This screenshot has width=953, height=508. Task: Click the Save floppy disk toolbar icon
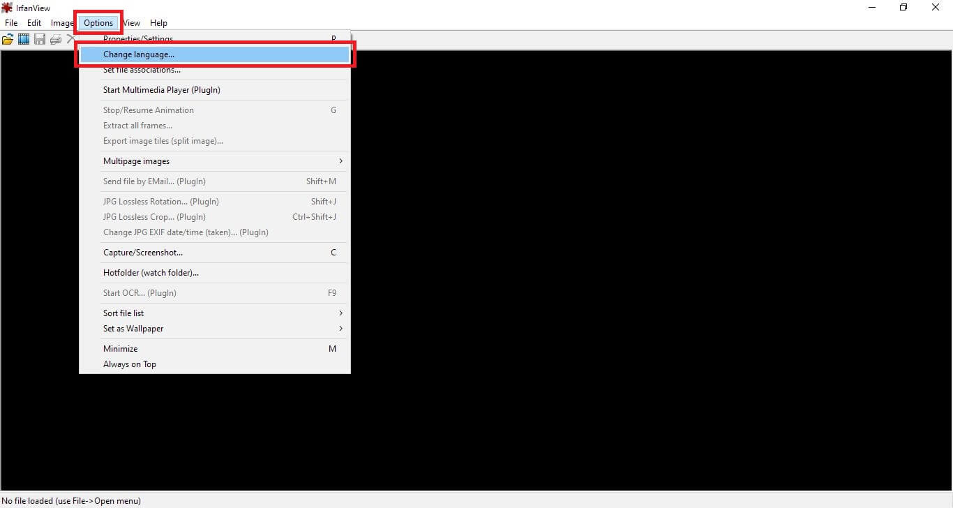[x=40, y=40]
